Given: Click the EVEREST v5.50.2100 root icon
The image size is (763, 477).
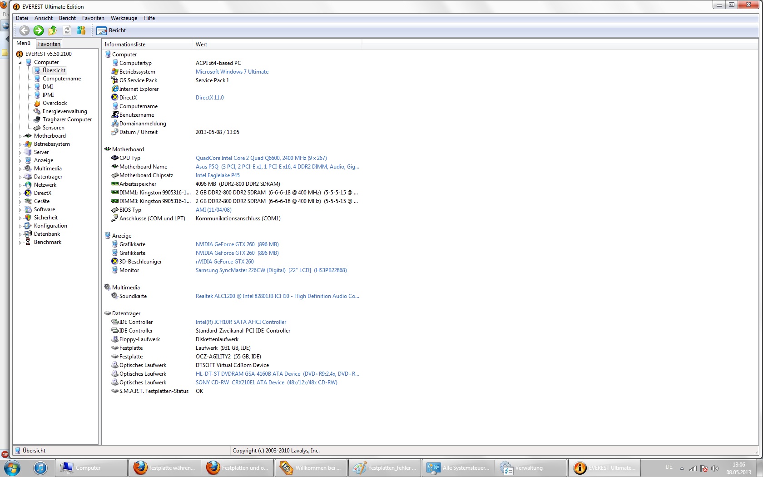Looking at the screenshot, I should pyautogui.click(x=20, y=54).
